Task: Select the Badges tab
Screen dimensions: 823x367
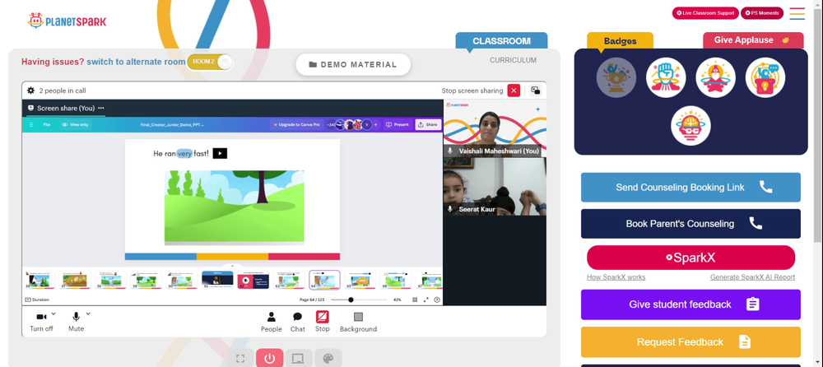Action: [620, 41]
